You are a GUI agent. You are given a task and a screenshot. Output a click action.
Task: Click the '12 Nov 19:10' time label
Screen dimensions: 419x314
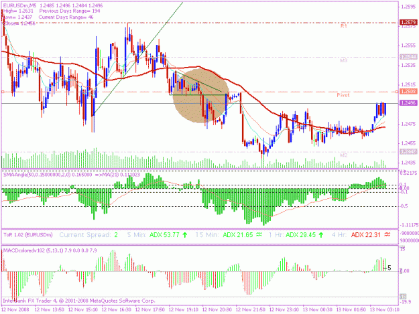pos(183,310)
